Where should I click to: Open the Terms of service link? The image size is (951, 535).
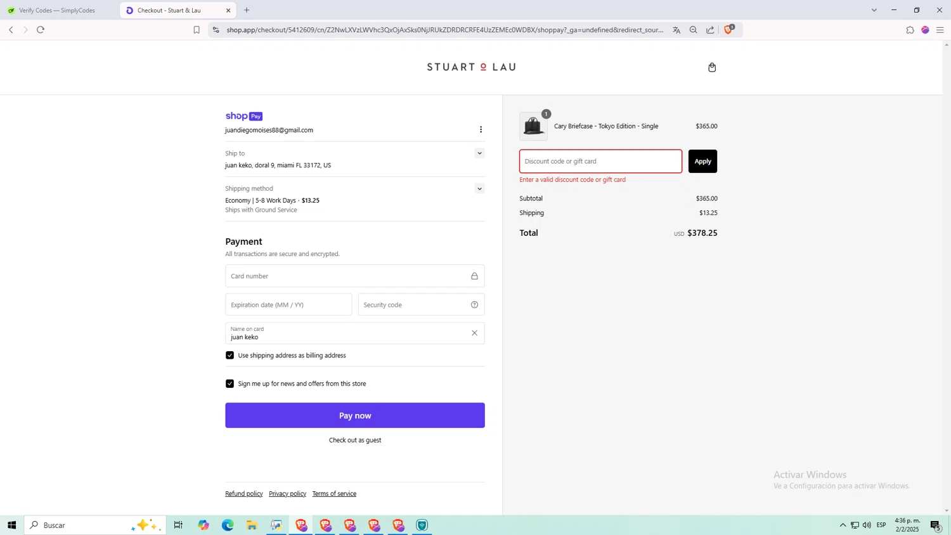334,494
